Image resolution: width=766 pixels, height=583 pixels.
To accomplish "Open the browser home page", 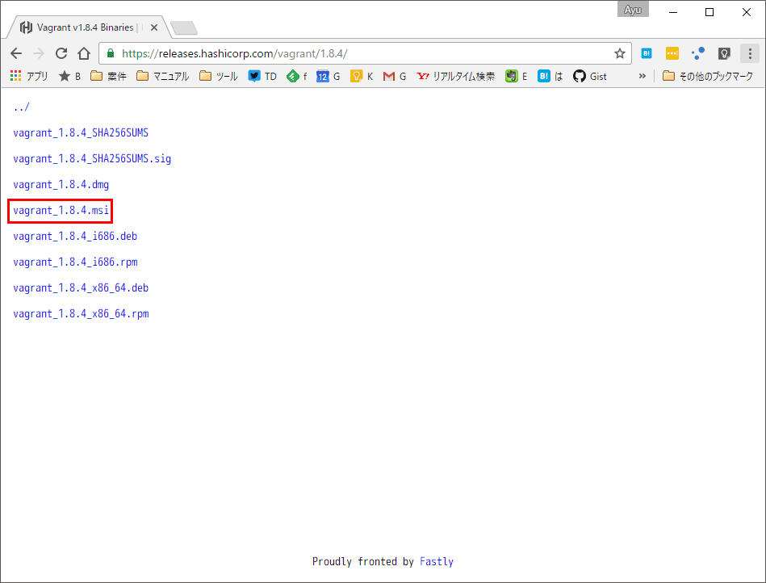I will click(x=84, y=53).
